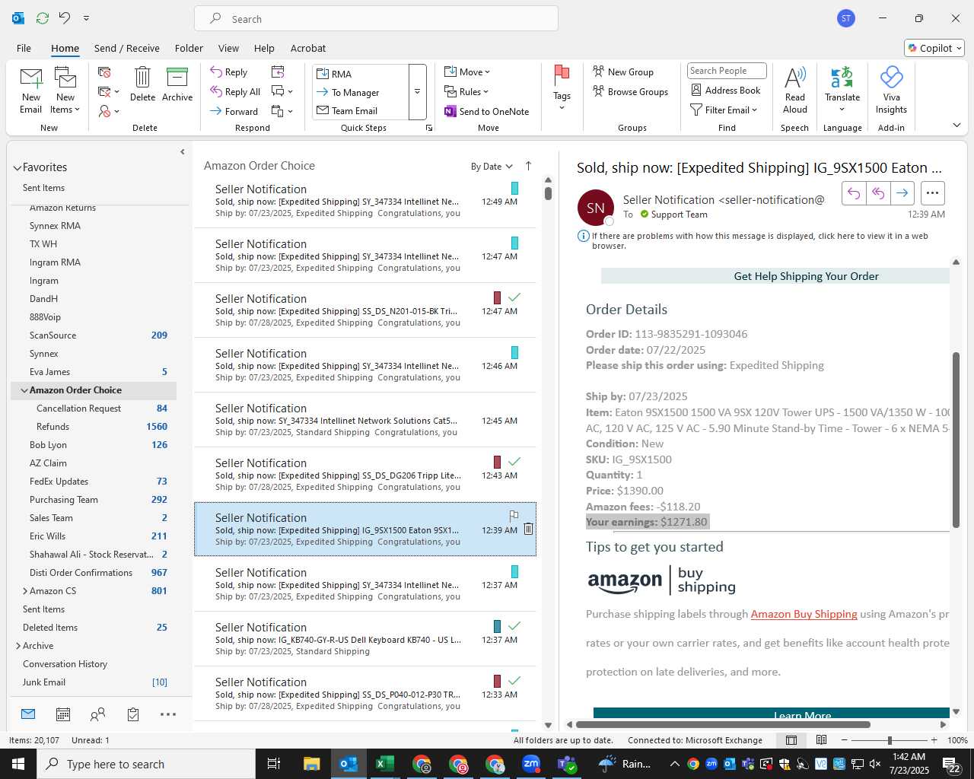974x779 pixels.
Task: Expand the Amazon CS folder
Action: 25,591
